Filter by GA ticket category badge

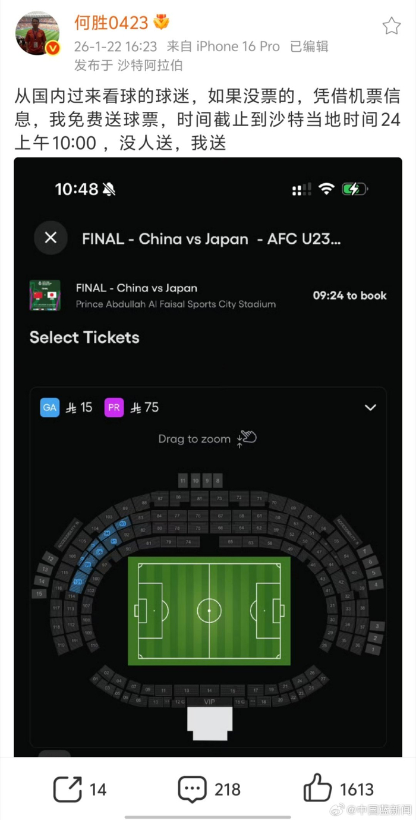point(50,407)
